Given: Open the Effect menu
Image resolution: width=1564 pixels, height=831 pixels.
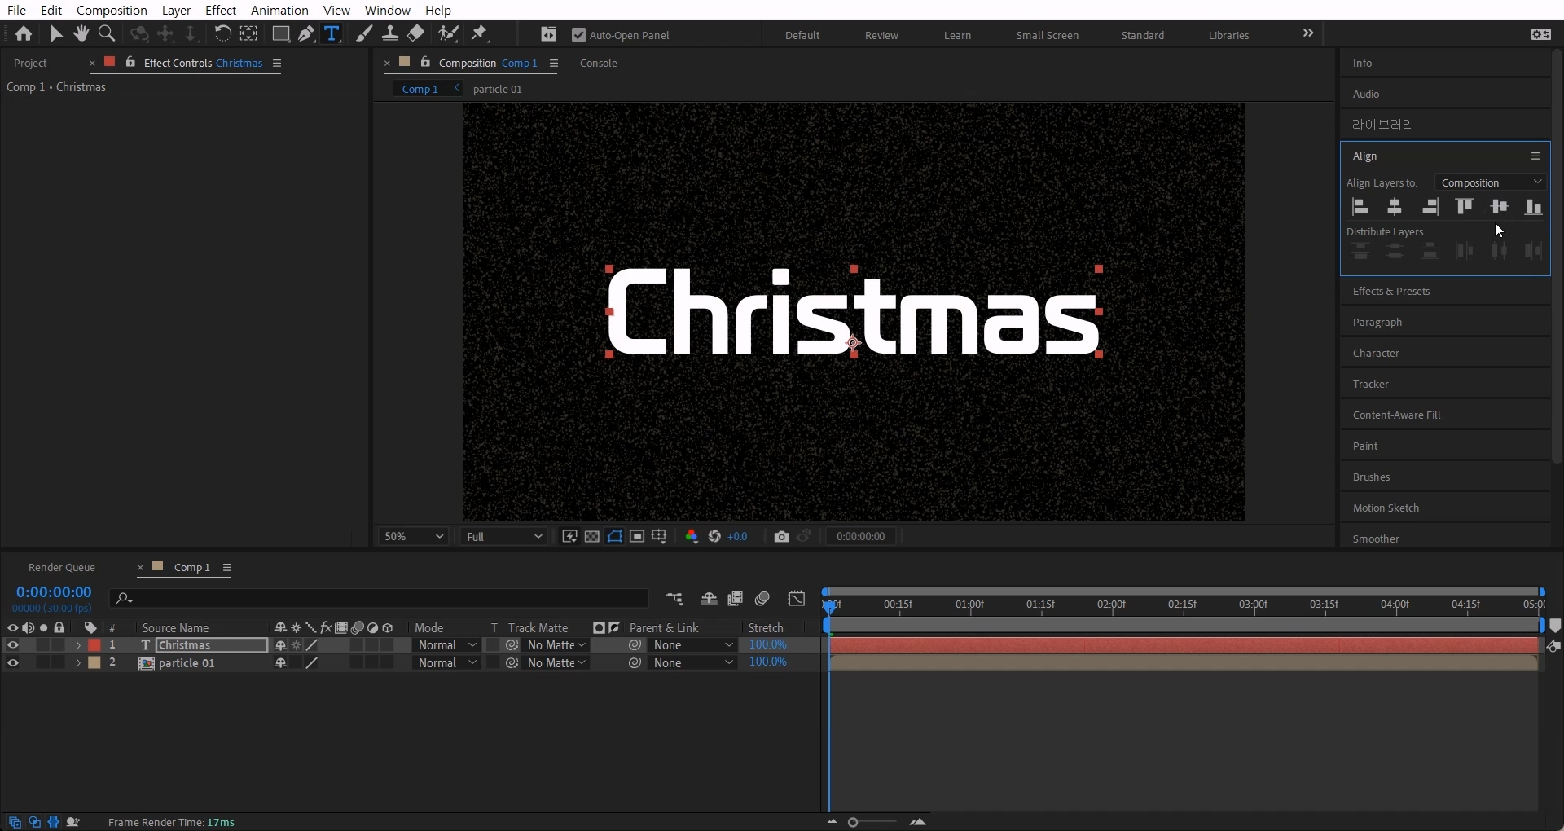Looking at the screenshot, I should (221, 10).
